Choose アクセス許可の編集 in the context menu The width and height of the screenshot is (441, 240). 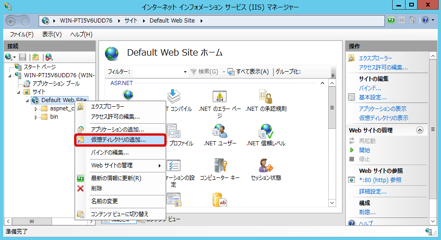tap(120, 117)
